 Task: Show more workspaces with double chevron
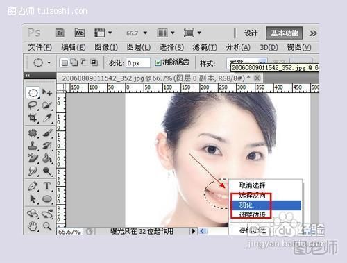(313, 33)
